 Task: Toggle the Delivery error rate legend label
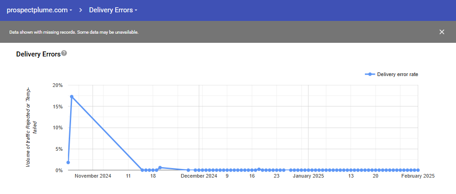pos(397,74)
